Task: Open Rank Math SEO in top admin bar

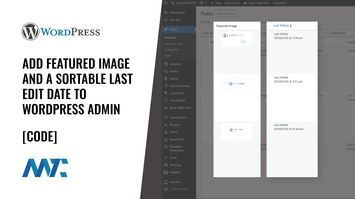Action: tap(256, 3)
